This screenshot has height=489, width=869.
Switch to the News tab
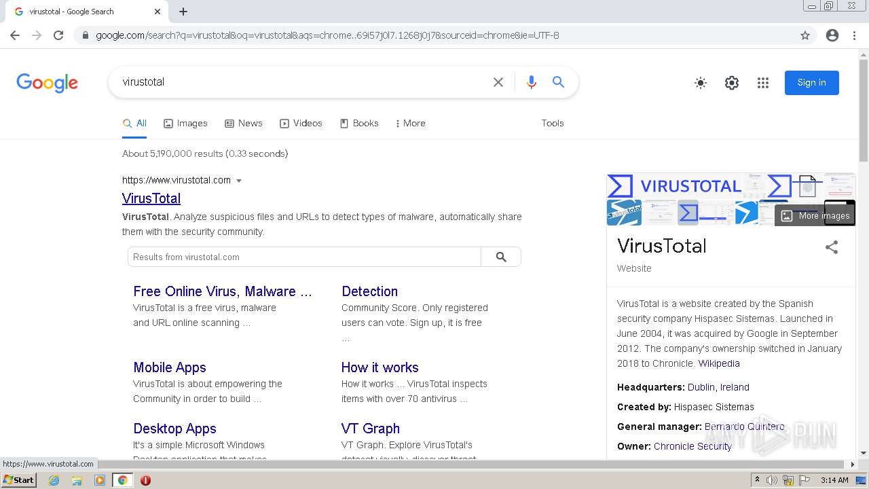tap(243, 124)
